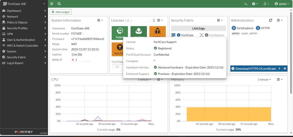Open the Memory widget 1 minute dropdown
The image size is (293, 137).
[264, 80]
